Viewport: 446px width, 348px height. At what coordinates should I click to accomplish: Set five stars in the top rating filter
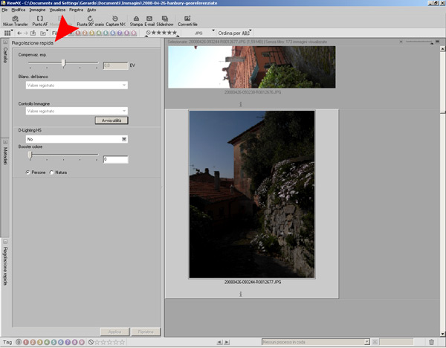pyautogui.click(x=175, y=33)
